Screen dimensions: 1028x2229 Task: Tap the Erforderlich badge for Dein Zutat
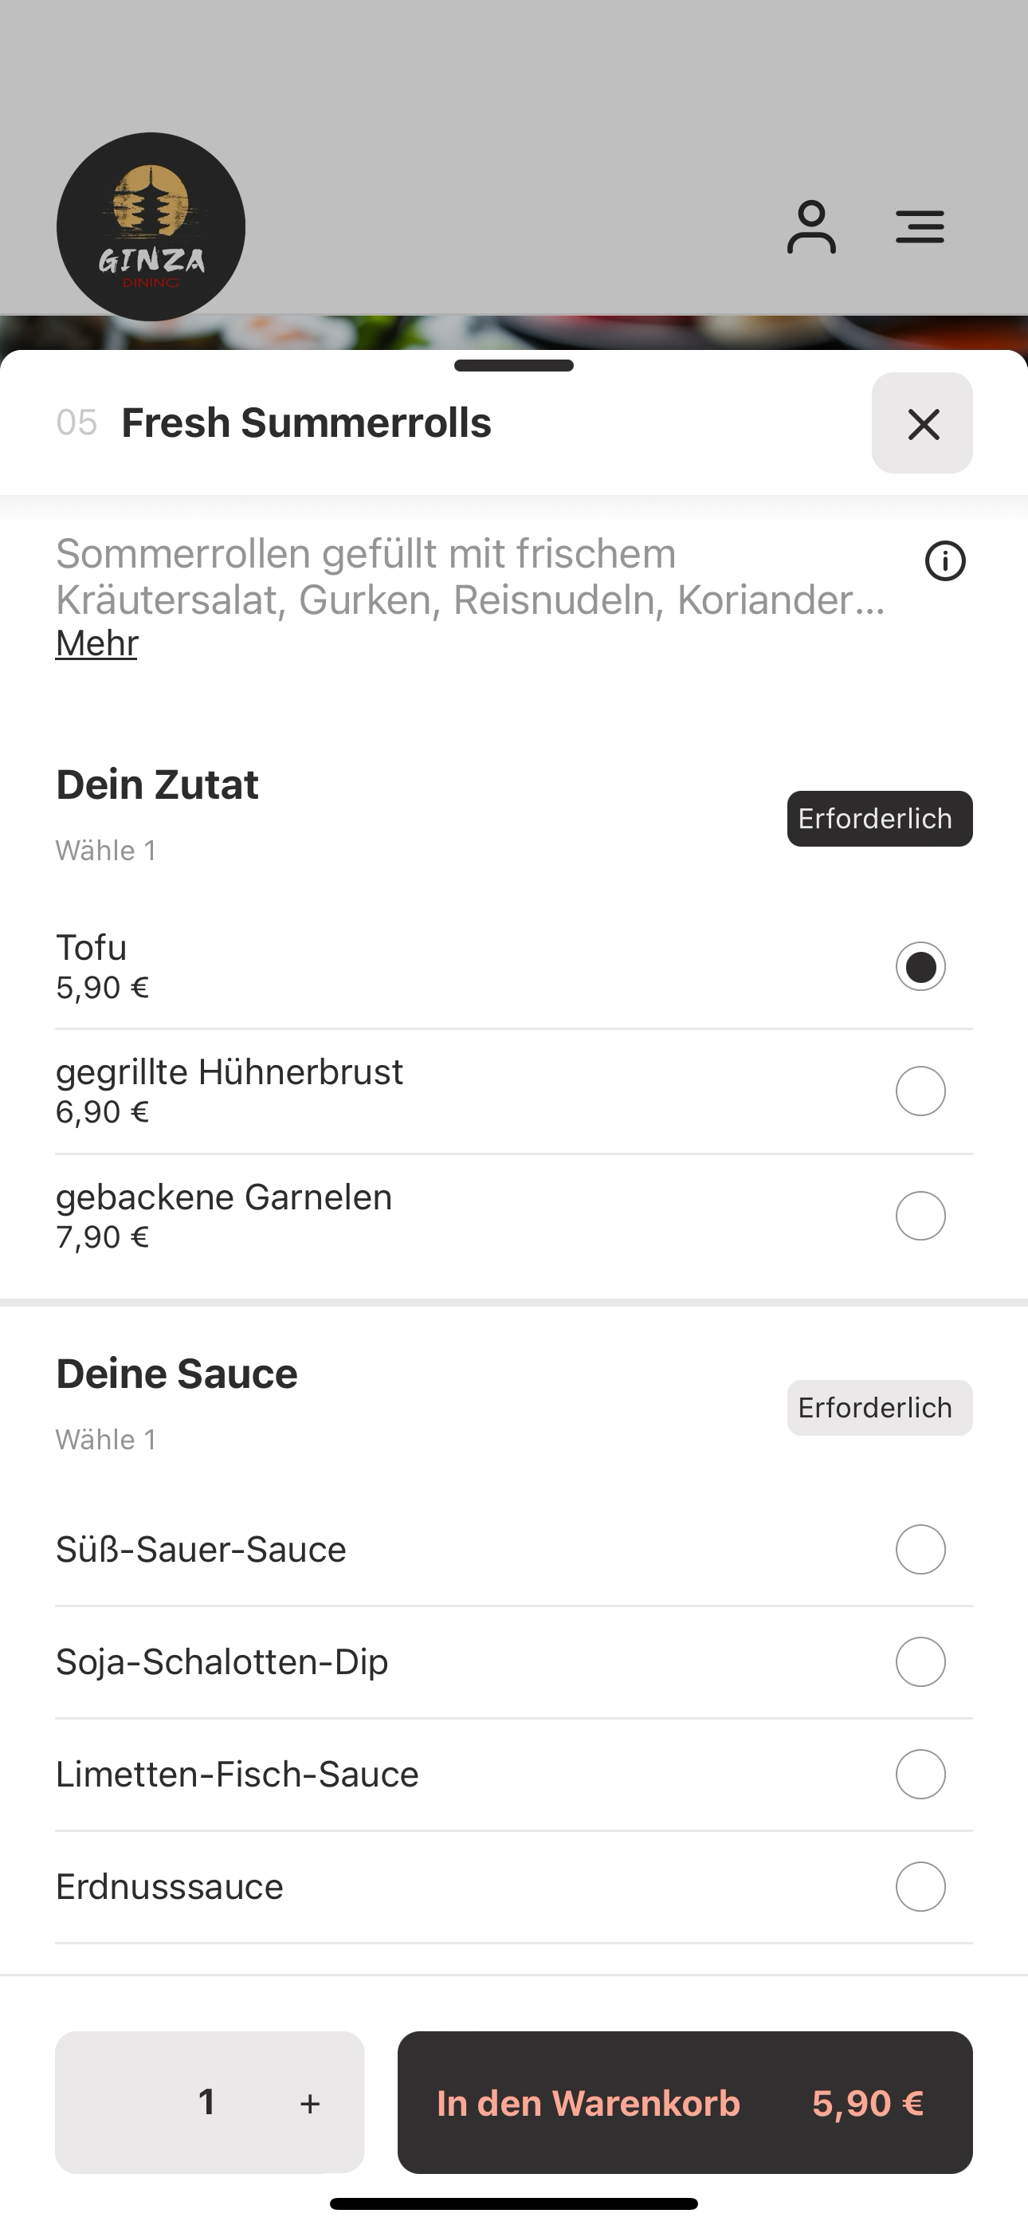(879, 819)
